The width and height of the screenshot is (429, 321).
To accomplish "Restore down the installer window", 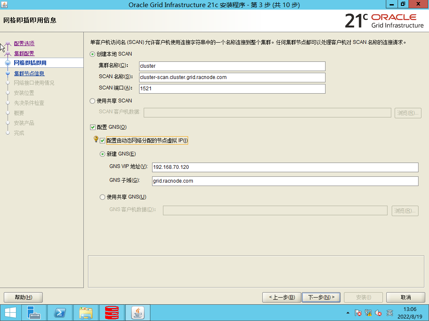I will pos(403,4).
